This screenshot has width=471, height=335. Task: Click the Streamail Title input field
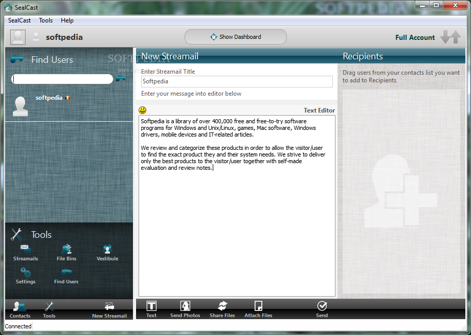click(x=237, y=81)
